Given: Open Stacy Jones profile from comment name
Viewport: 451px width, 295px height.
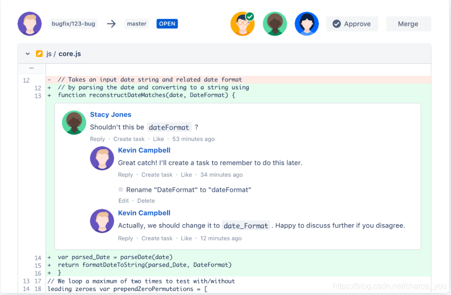Looking at the screenshot, I should [x=110, y=115].
